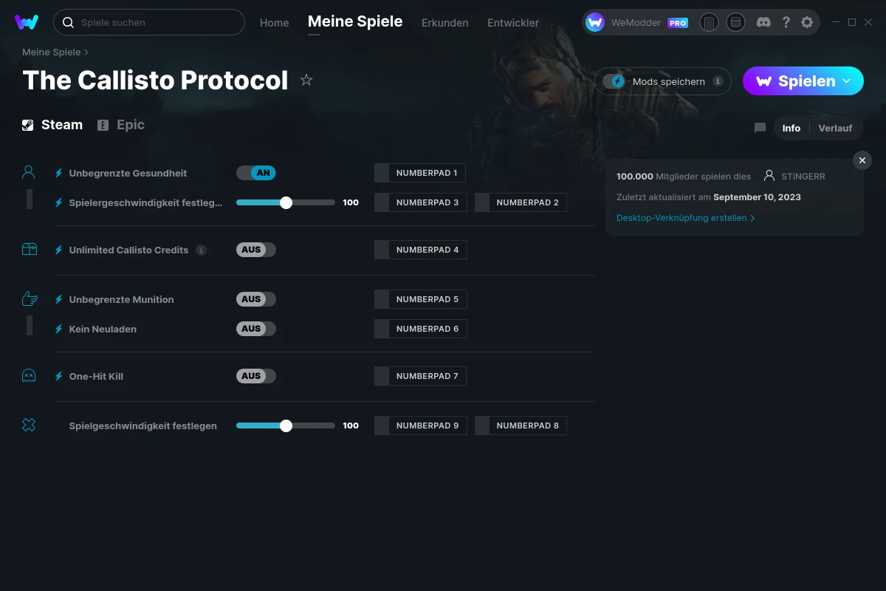The height and width of the screenshot is (591, 886).
Task: Click the game crosshair category icon
Action: [x=29, y=425]
